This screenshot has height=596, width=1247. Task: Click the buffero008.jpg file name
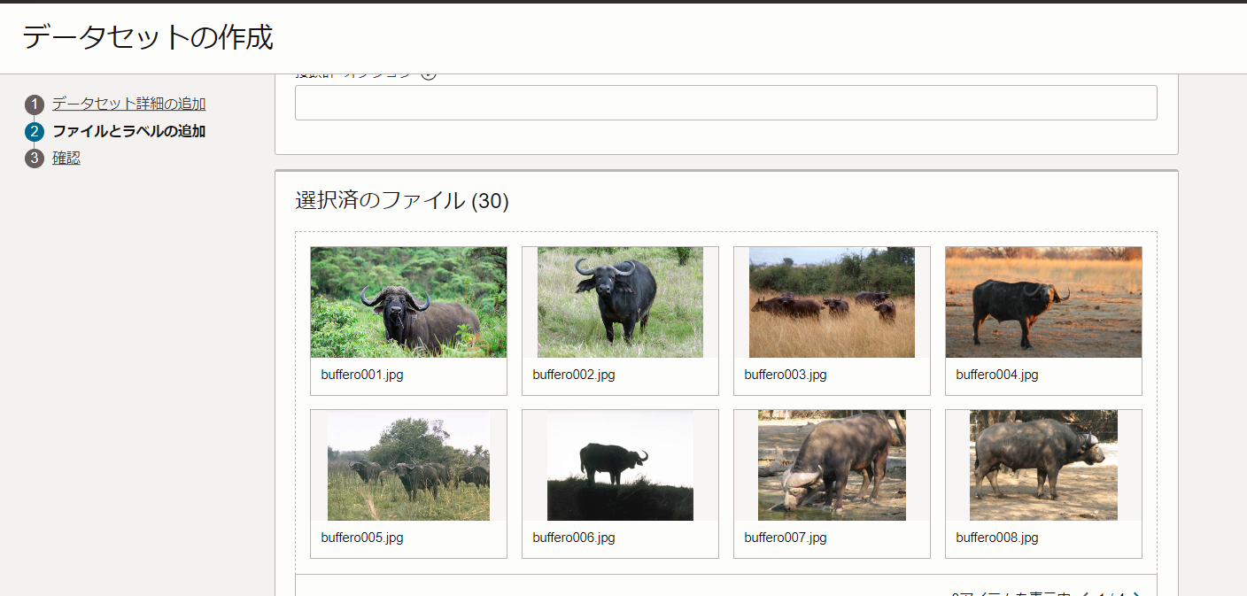[x=997, y=538]
